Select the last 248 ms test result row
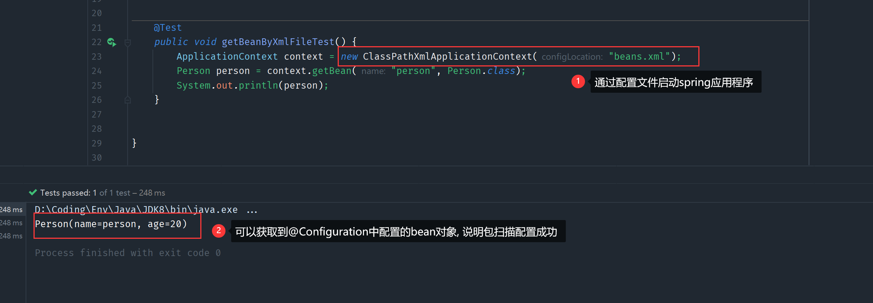Screen dimensions: 873x303 click(11, 236)
